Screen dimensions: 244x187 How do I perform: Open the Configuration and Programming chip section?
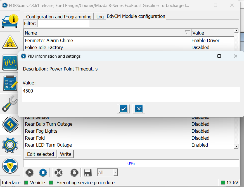coord(10,125)
